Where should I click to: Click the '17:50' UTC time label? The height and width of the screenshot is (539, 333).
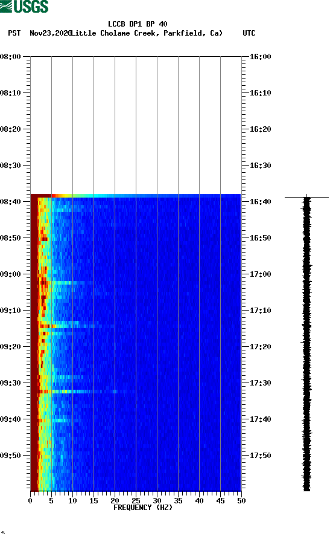[260, 456]
